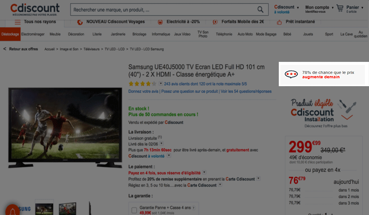Open the Déstockage tab
Screen dimensions: 369x215
click(10, 34)
